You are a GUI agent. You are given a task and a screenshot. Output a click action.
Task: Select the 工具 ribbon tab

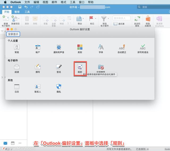pyautogui.click(x=27, y=12)
